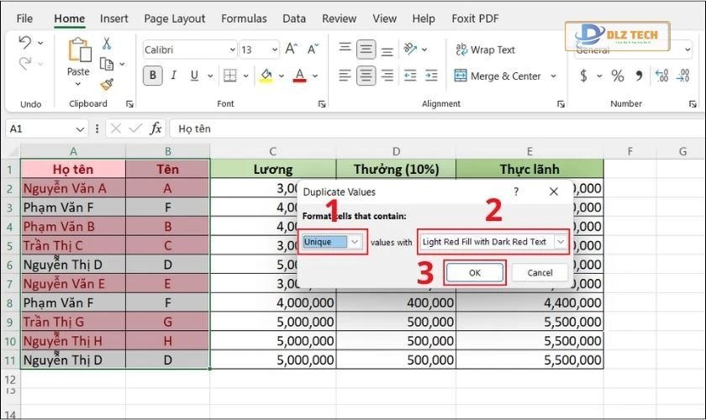Toggle Wrap Text
The width and height of the screenshot is (706, 420).
pos(485,50)
